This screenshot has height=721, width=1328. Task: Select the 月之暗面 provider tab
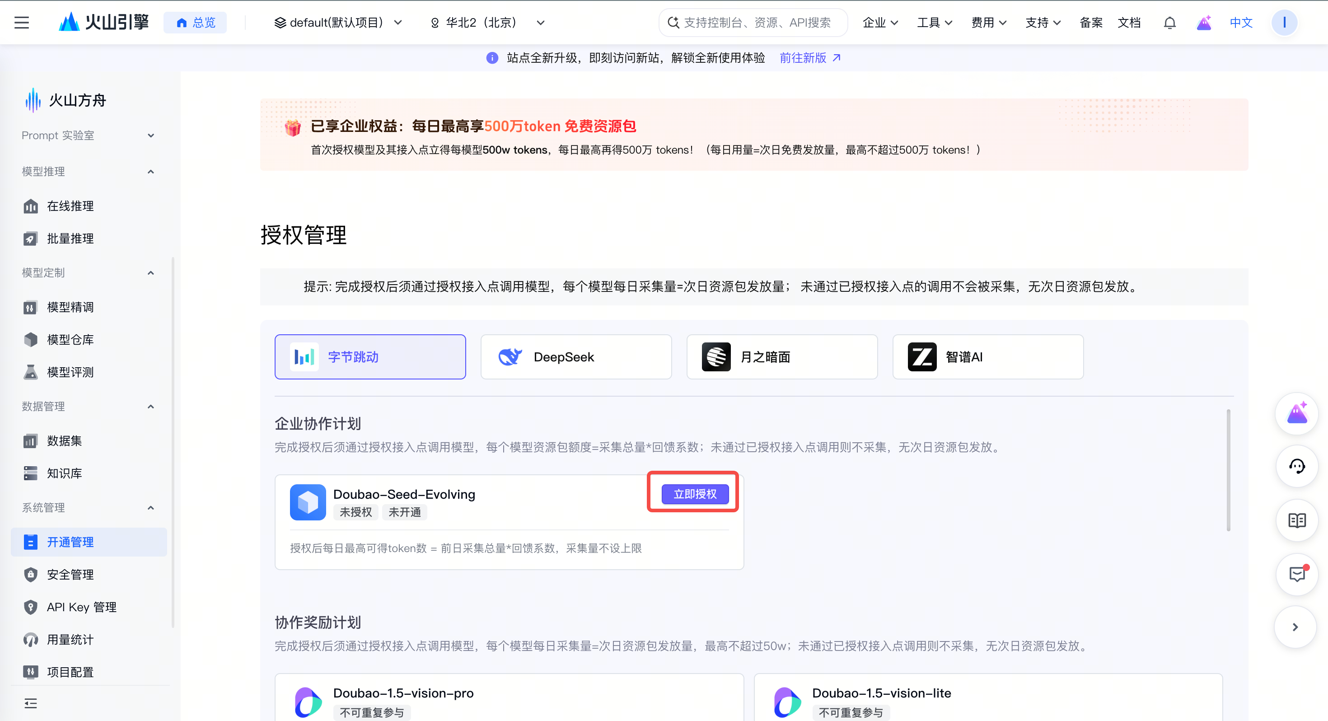point(782,357)
